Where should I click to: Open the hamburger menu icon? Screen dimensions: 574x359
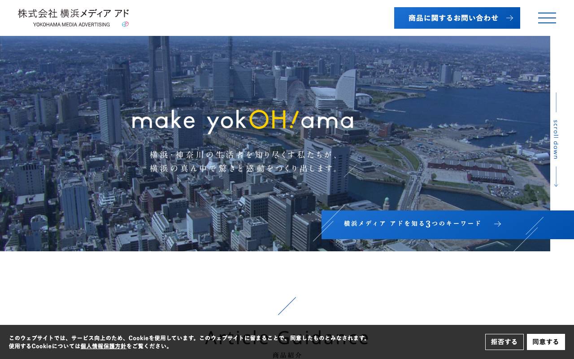pyautogui.click(x=547, y=18)
